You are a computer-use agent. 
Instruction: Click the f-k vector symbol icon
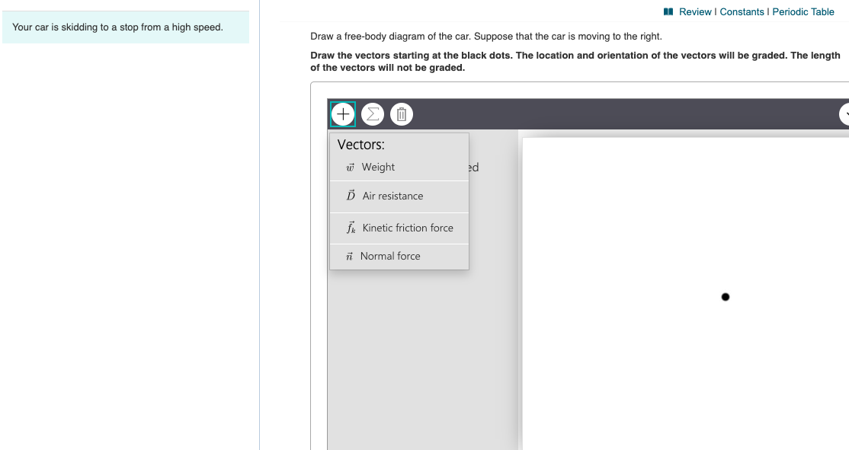pyautogui.click(x=351, y=228)
